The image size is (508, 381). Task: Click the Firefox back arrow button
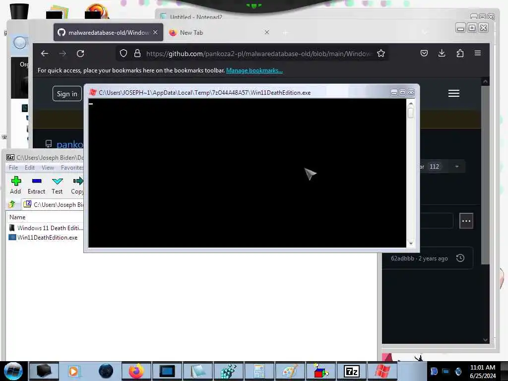point(45,54)
